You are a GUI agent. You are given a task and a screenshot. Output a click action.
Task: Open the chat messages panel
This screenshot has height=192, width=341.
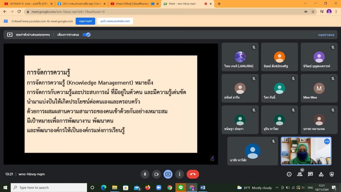pyautogui.click(x=310, y=174)
